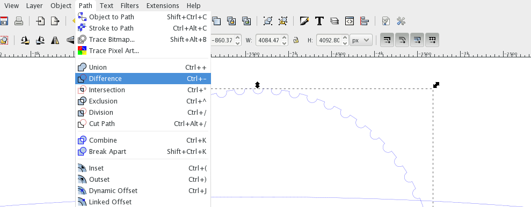Close the open Path menu

(85, 5)
